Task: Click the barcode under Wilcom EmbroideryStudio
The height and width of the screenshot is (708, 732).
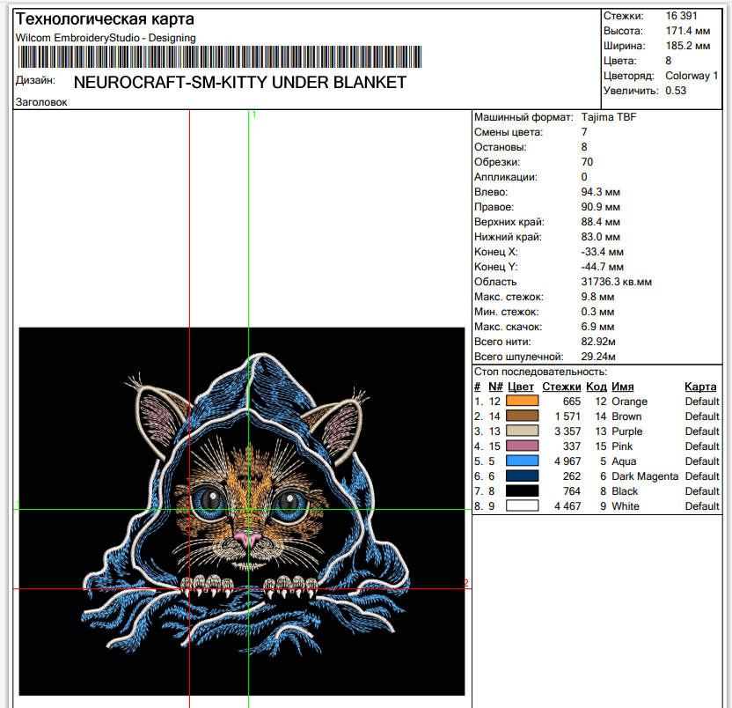Action: [x=220, y=57]
